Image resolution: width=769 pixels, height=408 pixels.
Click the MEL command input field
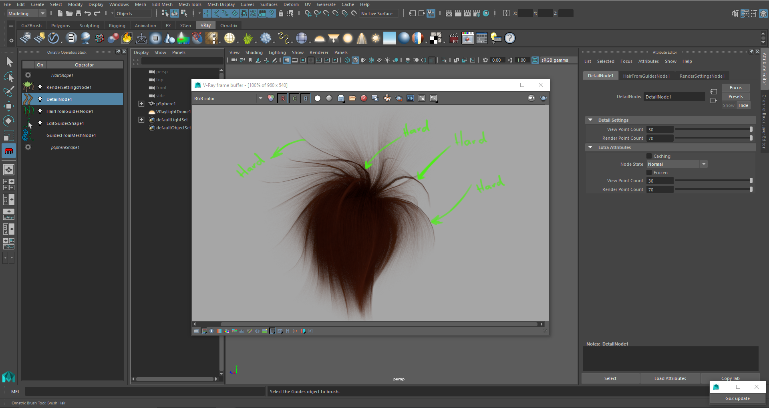pyautogui.click(x=144, y=392)
